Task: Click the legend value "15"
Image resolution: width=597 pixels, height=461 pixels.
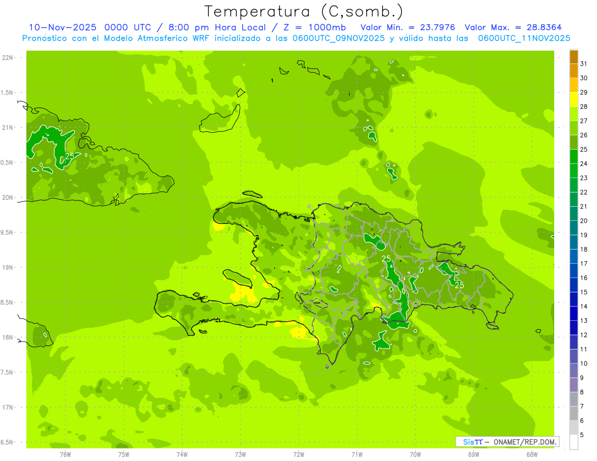Action: pos(584,292)
